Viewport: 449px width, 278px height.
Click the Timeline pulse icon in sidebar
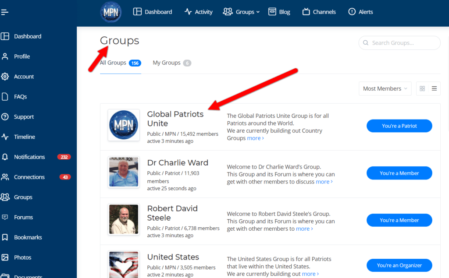tap(5, 137)
